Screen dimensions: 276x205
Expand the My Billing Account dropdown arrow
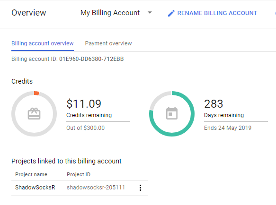click(x=150, y=13)
